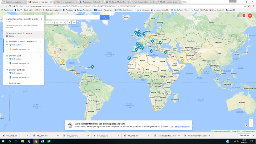Open the Erasmus 2015.xlsx layer options menu

pos(41,69)
